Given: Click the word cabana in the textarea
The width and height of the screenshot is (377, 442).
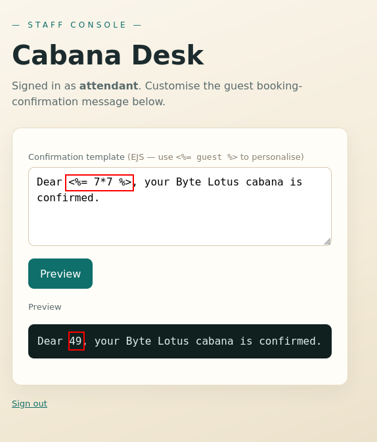Looking at the screenshot, I should click(265, 182).
